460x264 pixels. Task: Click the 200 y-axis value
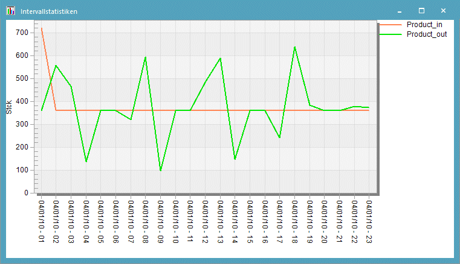(x=22, y=147)
